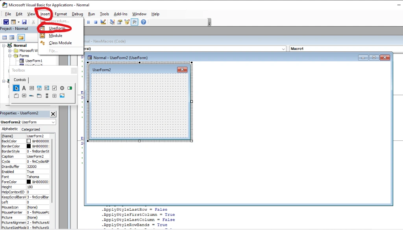This screenshot has width=403, height=230.
Task: Click the View Microsoft Word toolbar icon
Action: (x=6, y=22)
